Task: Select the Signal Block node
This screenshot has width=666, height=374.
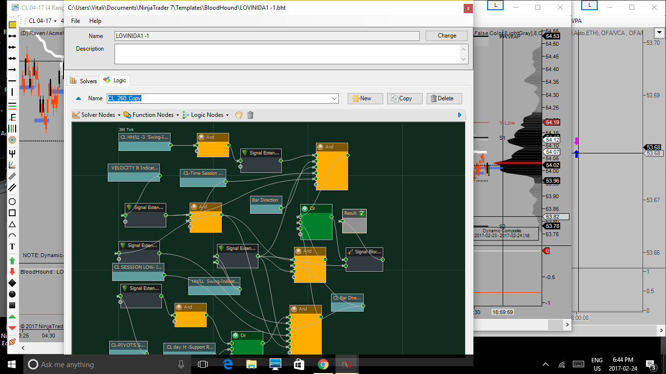Action: coord(364,259)
